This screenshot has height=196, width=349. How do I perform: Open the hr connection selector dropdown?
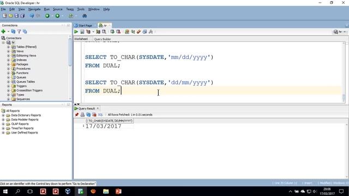[340, 32]
